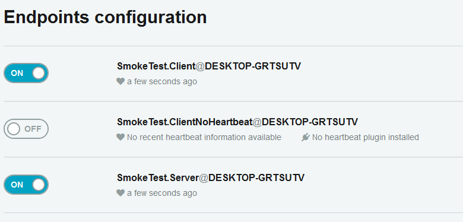
Task: Click white knob of SmokeTest.Server switch
Action: coord(39,185)
